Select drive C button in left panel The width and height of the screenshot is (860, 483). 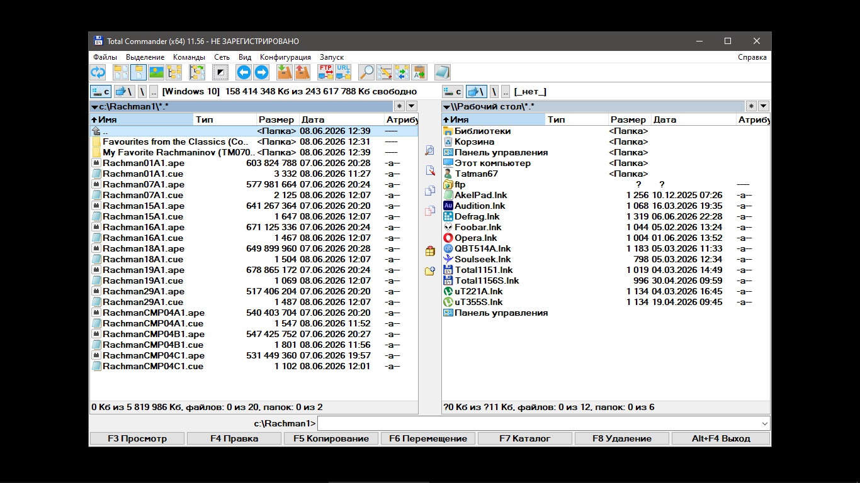click(101, 92)
